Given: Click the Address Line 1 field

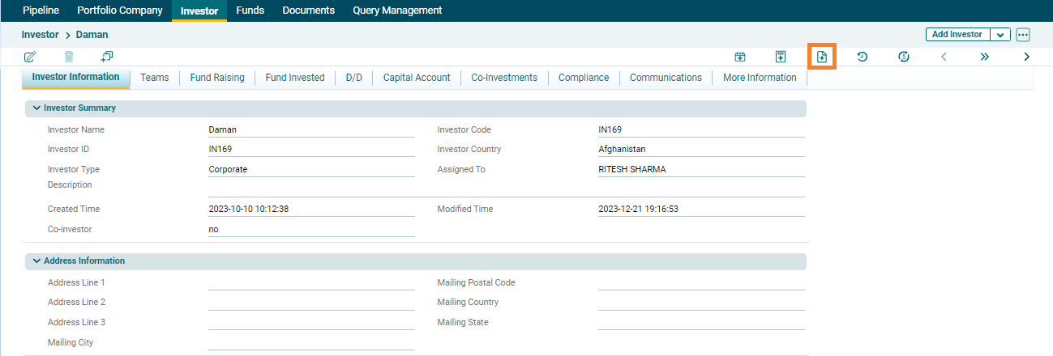Looking at the screenshot, I should point(311,282).
